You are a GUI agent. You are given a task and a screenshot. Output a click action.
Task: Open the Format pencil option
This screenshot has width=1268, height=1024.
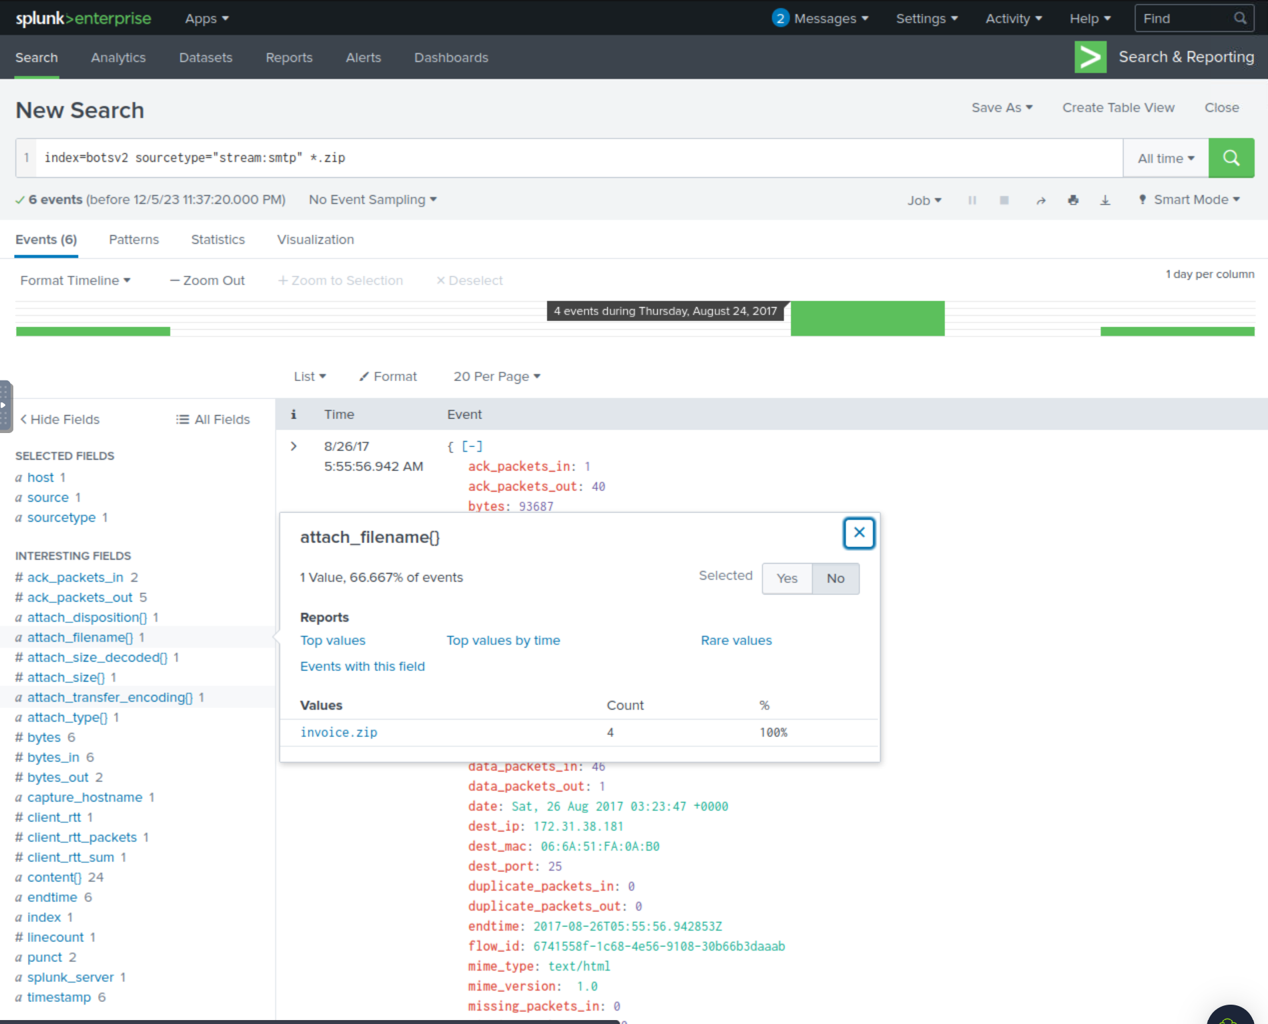[388, 376]
